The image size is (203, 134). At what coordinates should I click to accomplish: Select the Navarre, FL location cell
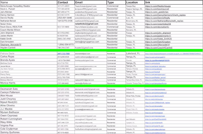135,30
